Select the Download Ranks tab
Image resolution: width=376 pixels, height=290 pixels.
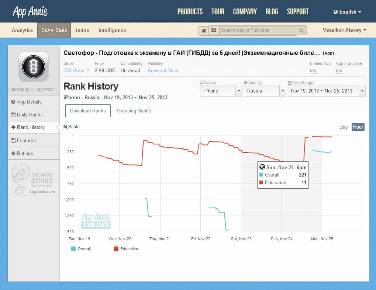pos(88,111)
